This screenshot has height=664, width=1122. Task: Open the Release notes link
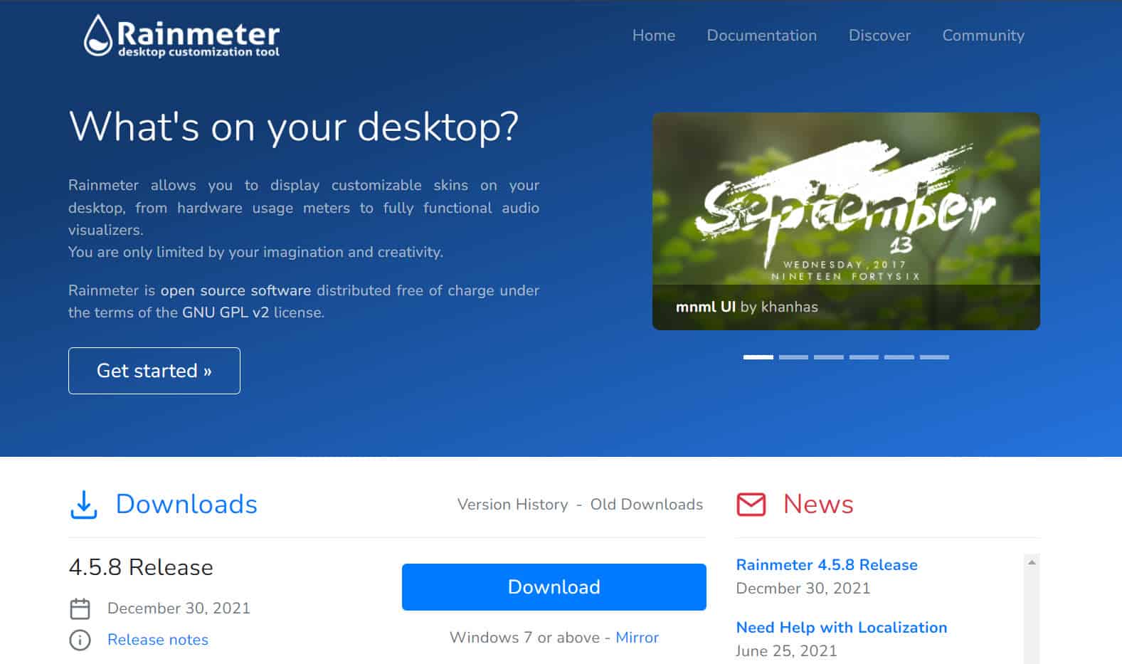pyautogui.click(x=158, y=640)
